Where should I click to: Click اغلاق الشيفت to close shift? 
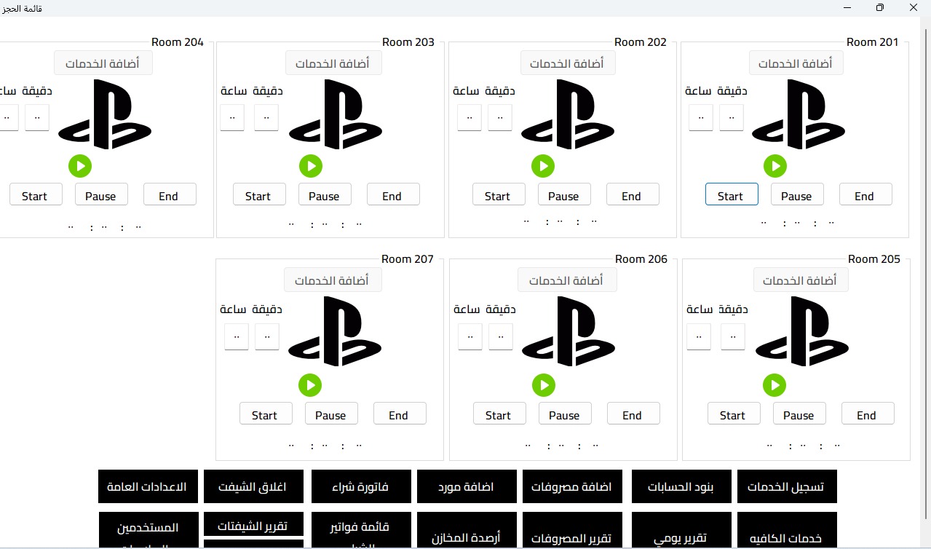tap(253, 486)
